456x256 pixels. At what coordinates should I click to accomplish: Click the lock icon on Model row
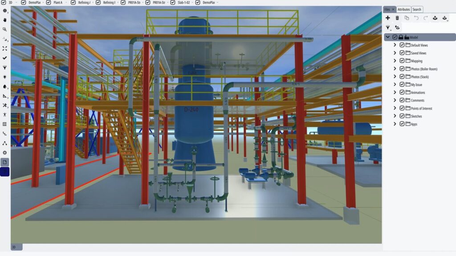(401, 37)
